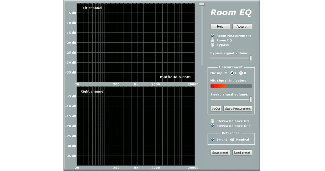325x171 pixels.
Task: Select Room Measurement mode
Action: point(212,36)
